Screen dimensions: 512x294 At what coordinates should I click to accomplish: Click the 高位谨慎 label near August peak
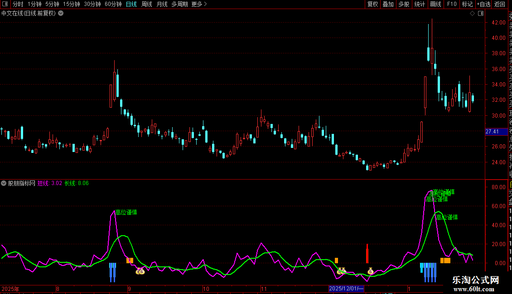point(126,213)
